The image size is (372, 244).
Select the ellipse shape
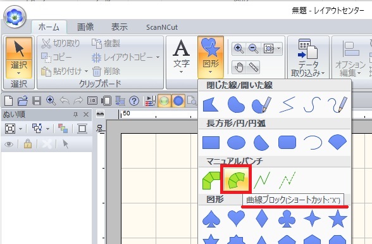(236, 143)
